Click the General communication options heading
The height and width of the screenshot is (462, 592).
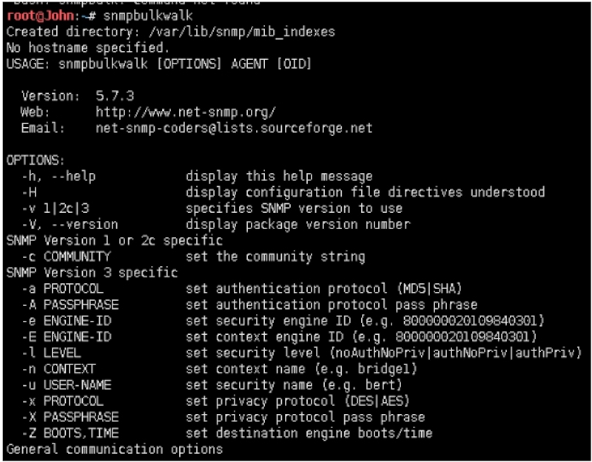pos(115,449)
